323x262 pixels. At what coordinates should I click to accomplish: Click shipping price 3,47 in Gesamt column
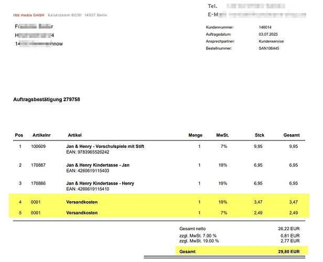pyautogui.click(x=294, y=202)
